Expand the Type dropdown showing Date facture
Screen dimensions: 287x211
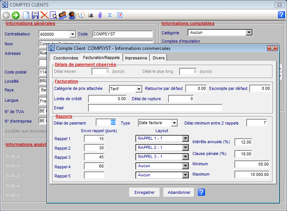point(174,123)
